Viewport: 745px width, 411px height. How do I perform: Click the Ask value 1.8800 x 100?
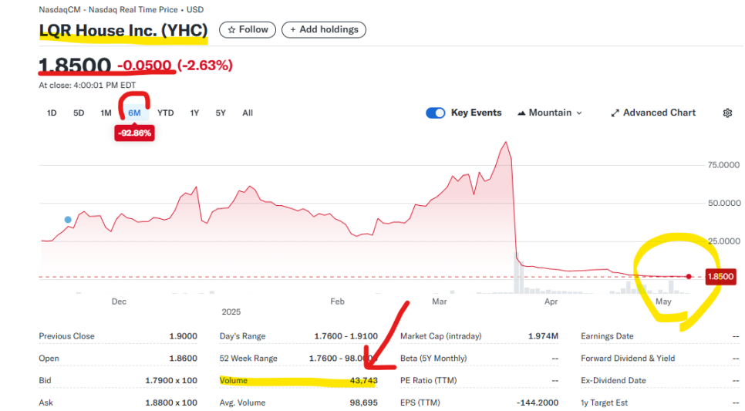(171, 403)
